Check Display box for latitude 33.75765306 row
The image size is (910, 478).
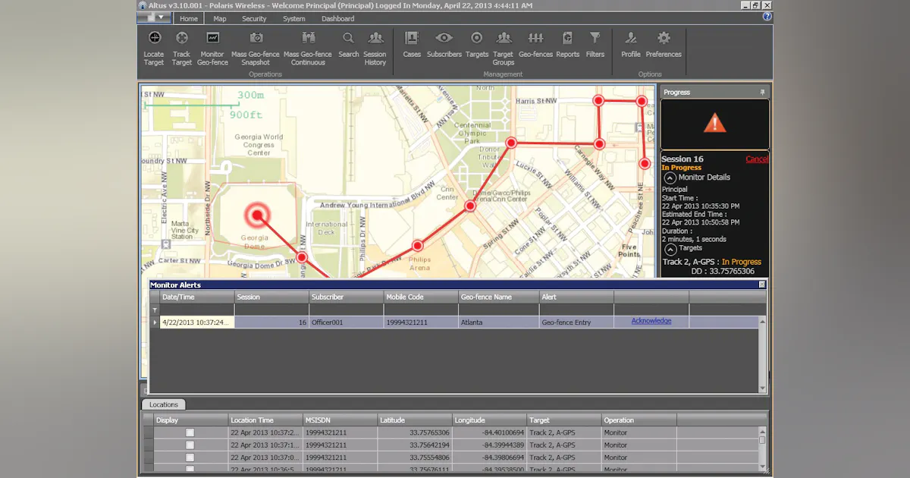190,432
